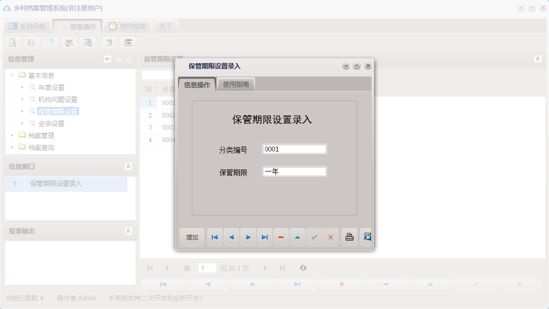Screen dimensions: 549x309
Task: Click the 分类编号 input field
Action: 294,148
